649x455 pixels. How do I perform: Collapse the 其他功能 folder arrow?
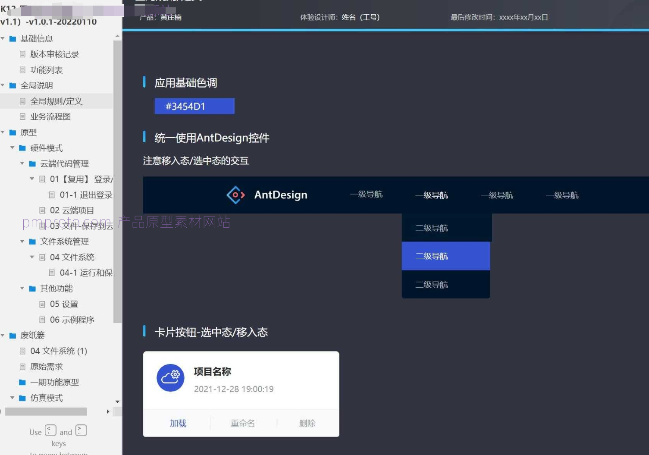pos(22,288)
